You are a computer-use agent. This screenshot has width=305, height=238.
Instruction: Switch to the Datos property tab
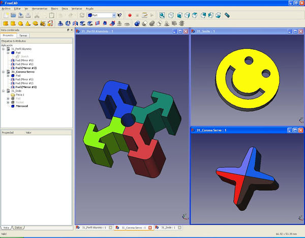point(19,227)
